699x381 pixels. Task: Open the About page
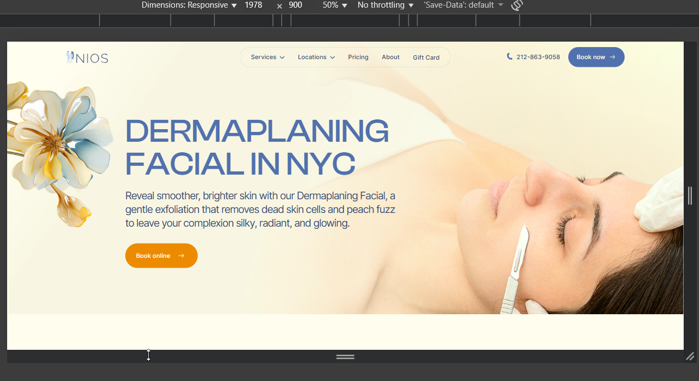tap(391, 57)
